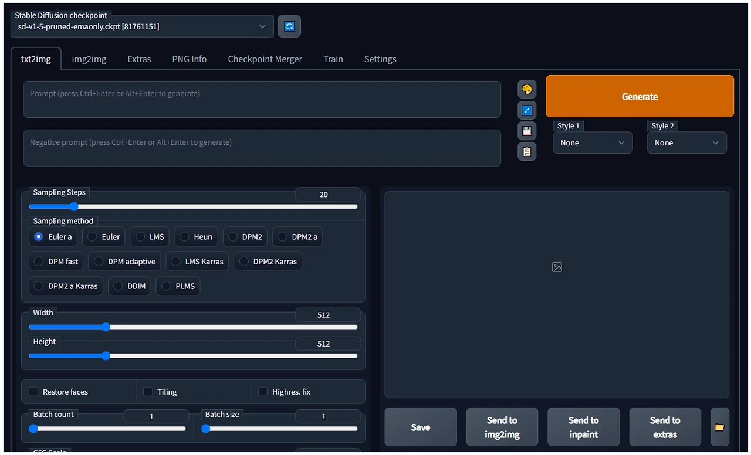
Task: Open the Style 2 dropdown
Action: [687, 142]
